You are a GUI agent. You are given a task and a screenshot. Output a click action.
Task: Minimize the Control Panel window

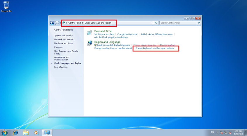[187, 18]
